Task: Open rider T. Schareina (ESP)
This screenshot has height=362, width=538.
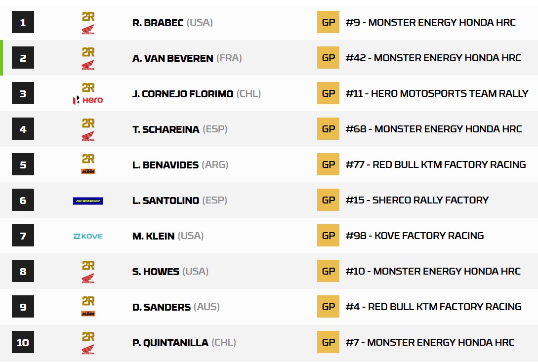Action: [180, 129]
